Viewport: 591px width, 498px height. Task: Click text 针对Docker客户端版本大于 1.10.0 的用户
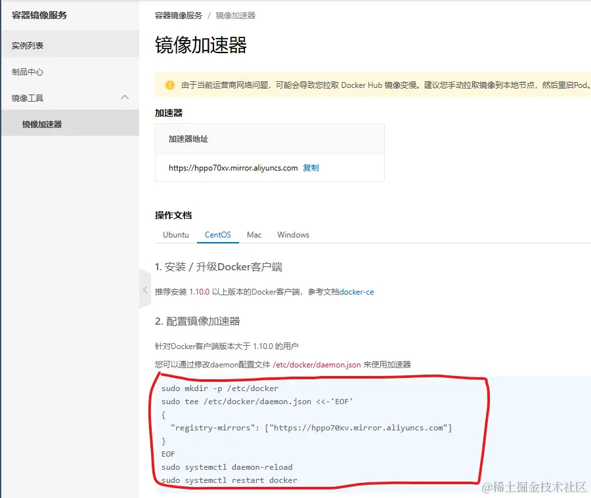(x=227, y=346)
